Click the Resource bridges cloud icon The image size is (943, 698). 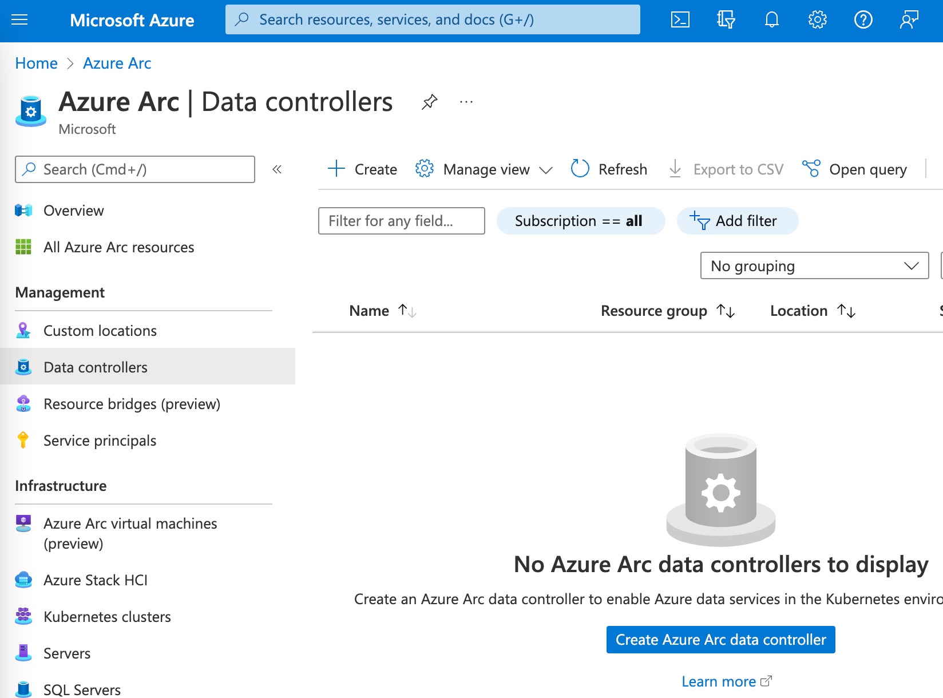(23, 404)
